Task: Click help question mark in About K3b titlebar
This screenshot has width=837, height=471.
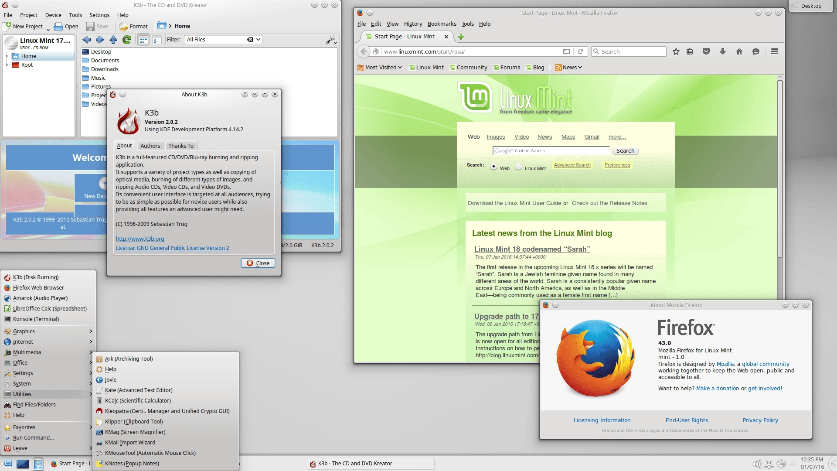Action: click(x=245, y=94)
